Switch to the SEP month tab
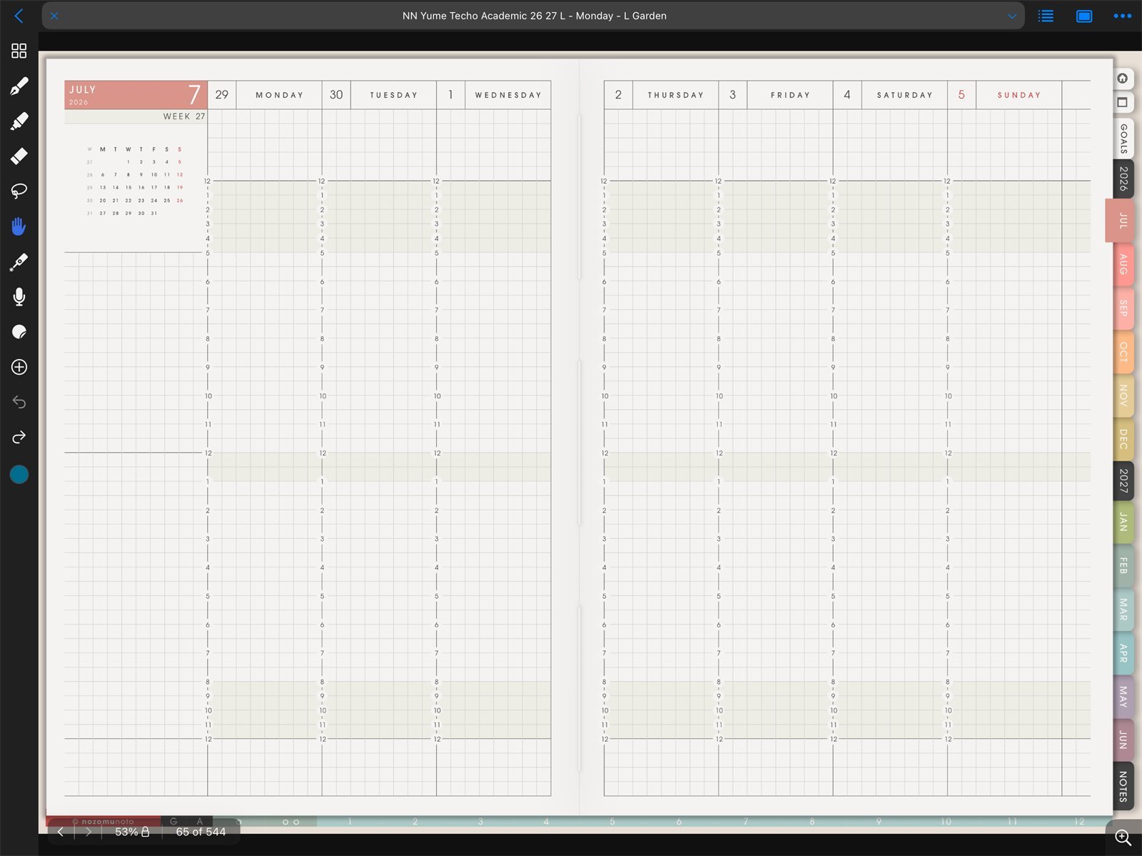Image resolution: width=1142 pixels, height=856 pixels. click(1123, 308)
